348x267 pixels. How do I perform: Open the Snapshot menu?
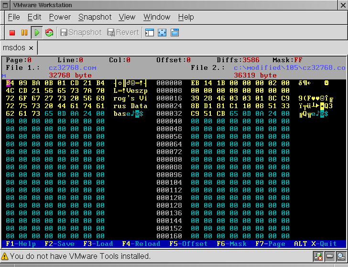[x=95, y=17]
